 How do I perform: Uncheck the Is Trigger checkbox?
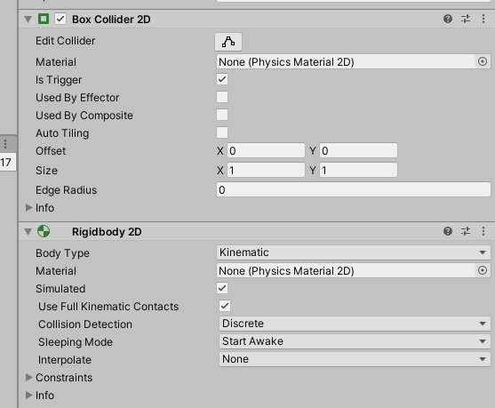pos(222,79)
